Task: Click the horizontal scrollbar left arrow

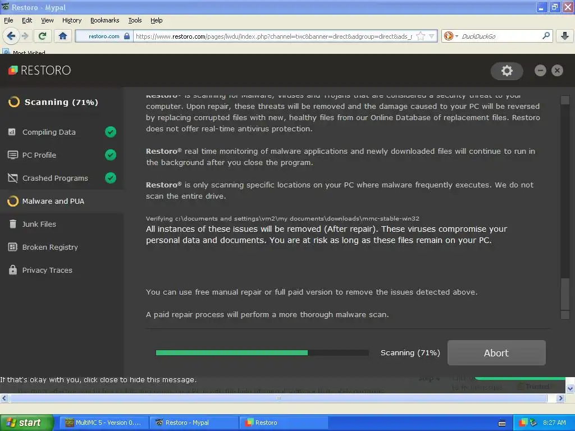Action: coord(4,398)
